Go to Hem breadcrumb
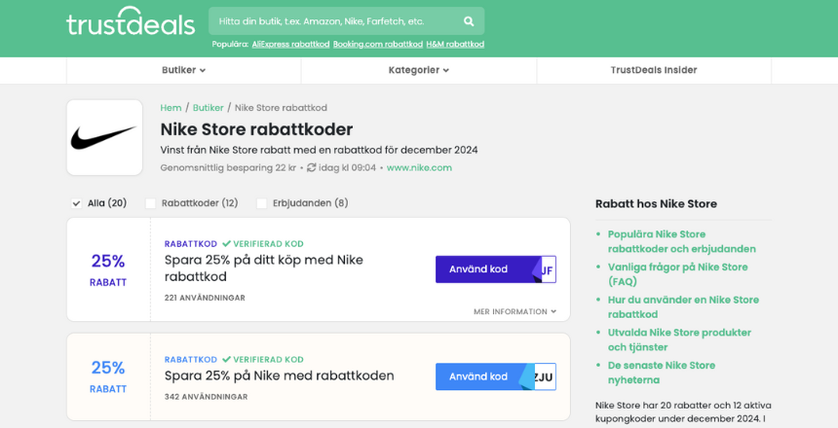838x428 pixels. [x=171, y=108]
